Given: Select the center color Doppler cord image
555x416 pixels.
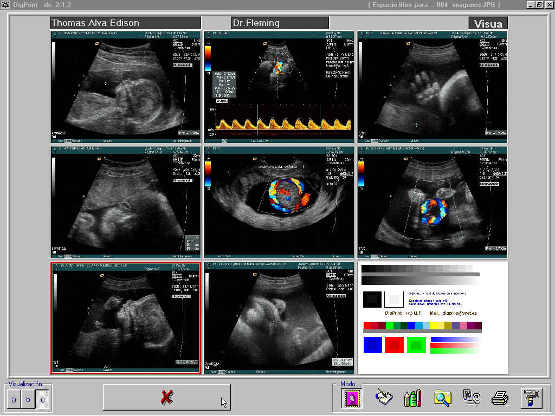Looking at the screenshot, I should tap(279, 203).
